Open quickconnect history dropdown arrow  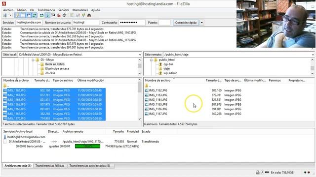pyautogui.click(x=202, y=23)
